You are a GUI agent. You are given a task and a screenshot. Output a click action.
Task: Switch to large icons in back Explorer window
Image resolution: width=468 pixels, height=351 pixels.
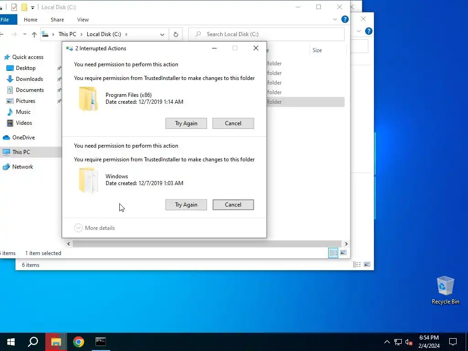pos(367,265)
